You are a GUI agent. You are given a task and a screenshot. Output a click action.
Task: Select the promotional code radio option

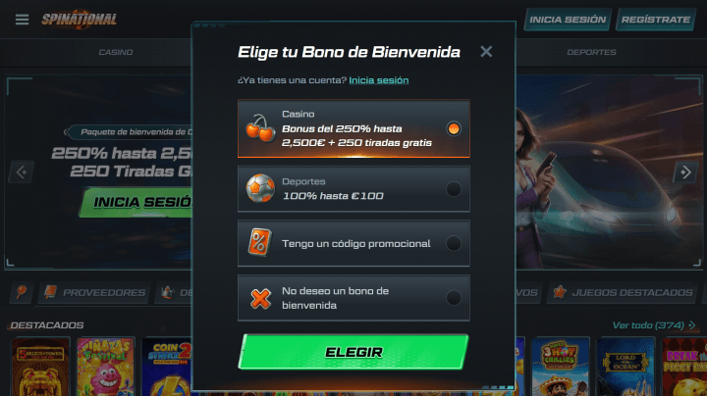(454, 243)
